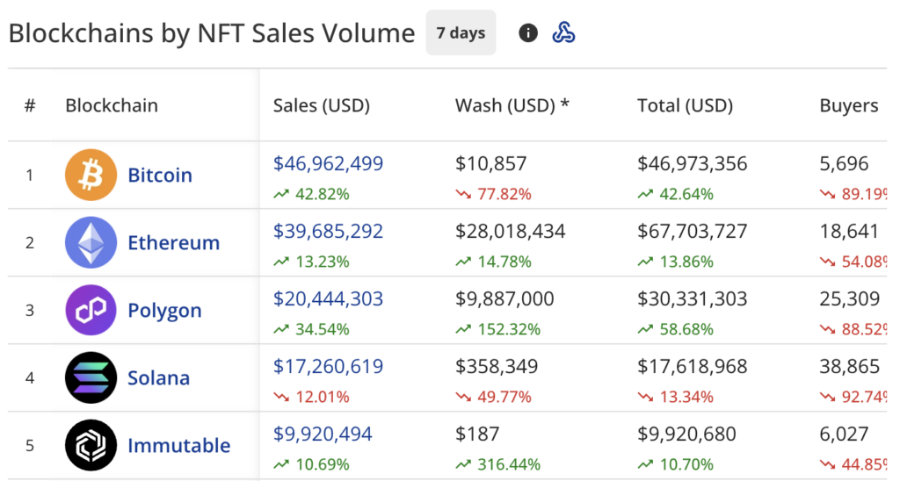900x481 pixels.
Task: Sort by the Total (USD) column header
Action: [685, 105]
